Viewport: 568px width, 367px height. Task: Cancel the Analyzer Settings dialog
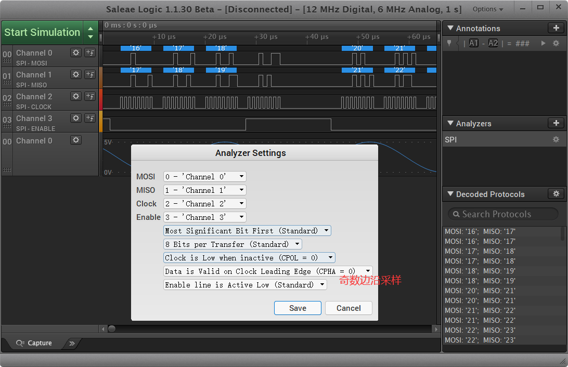(x=348, y=308)
